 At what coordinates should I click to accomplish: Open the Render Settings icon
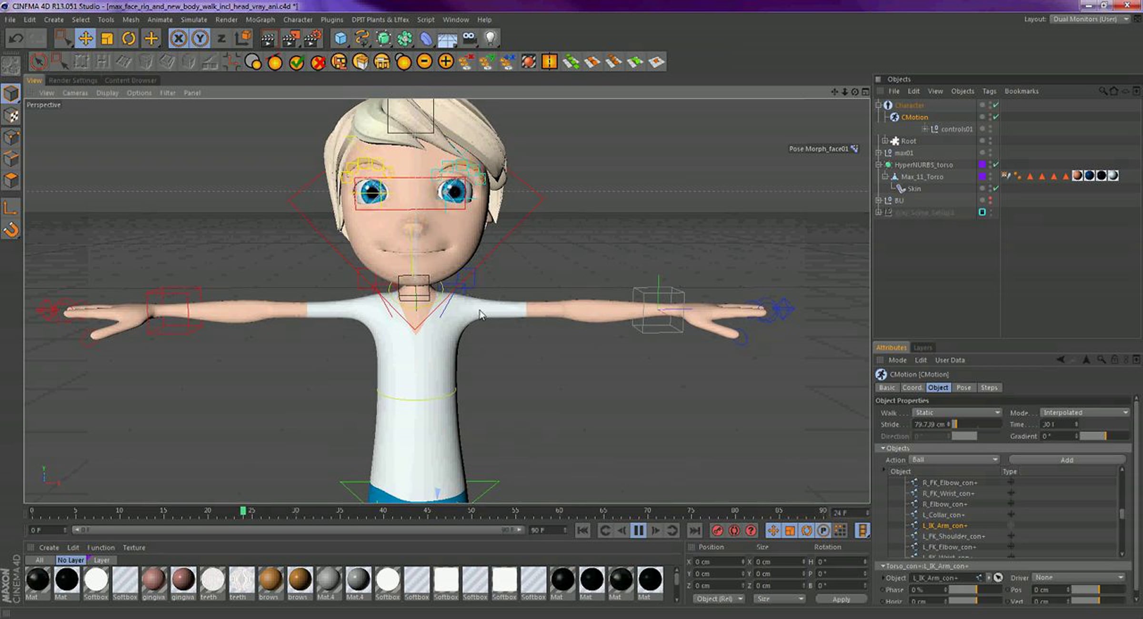(x=312, y=39)
